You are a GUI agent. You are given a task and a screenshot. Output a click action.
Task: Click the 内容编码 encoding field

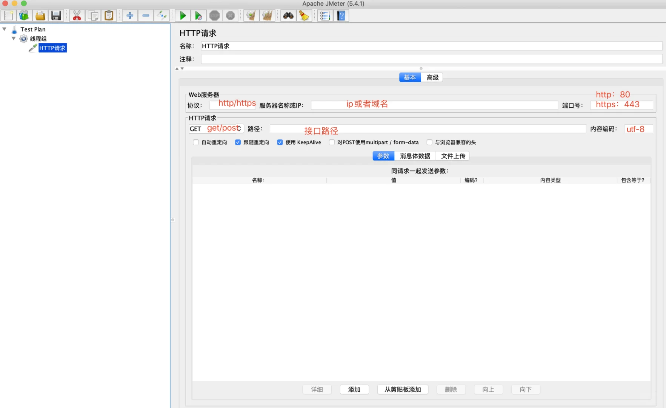click(x=638, y=129)
